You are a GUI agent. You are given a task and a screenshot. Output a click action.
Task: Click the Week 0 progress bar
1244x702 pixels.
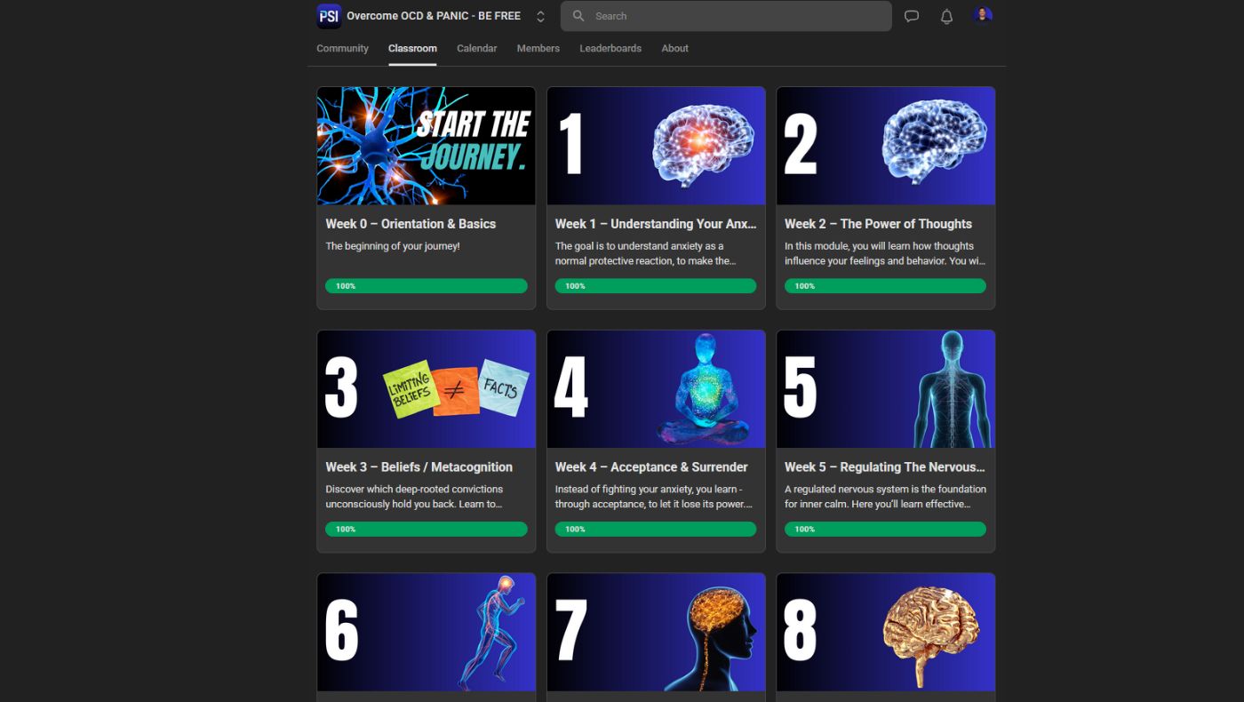coord(427,286)
